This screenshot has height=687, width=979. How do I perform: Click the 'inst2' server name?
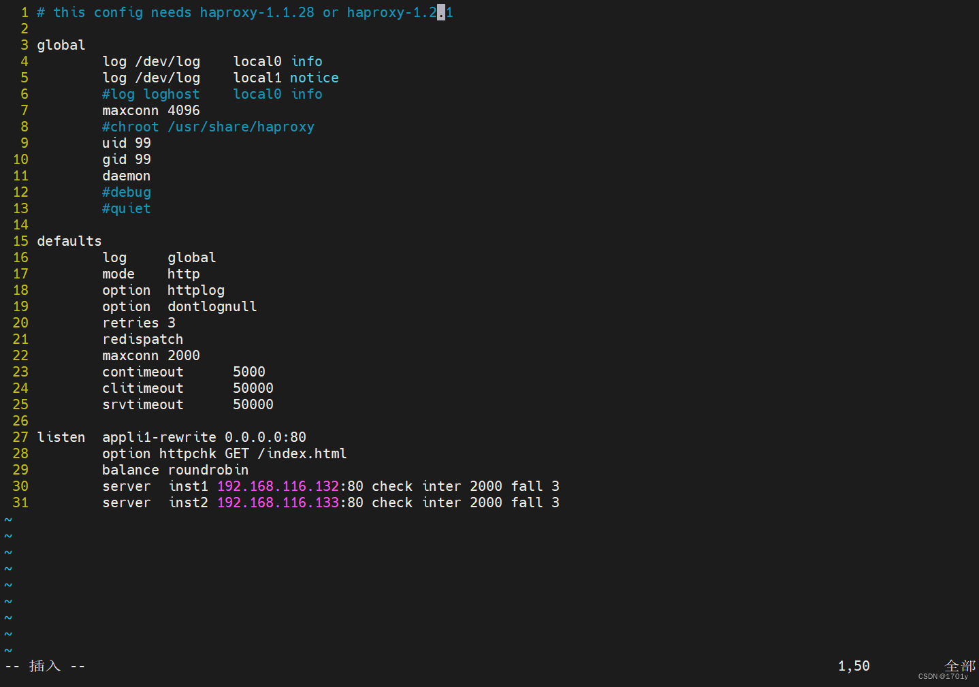pyautogui.click(x=189, y=502)
